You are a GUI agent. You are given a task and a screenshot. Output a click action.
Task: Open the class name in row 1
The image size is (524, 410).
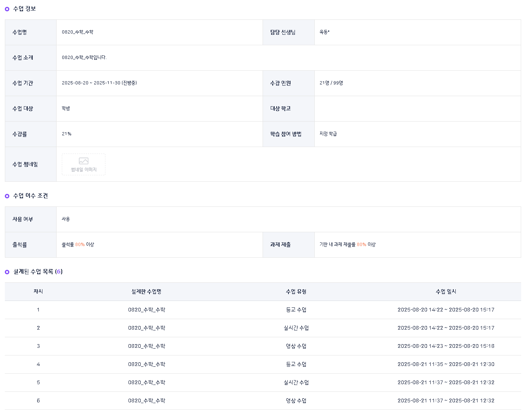[146, 310]
